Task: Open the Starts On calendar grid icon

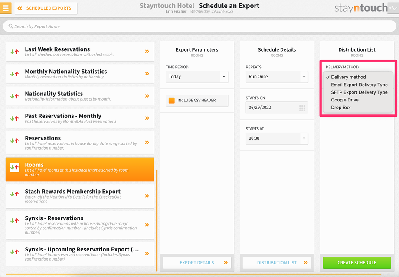Action: pyautogui.click(x=302, y=108)
